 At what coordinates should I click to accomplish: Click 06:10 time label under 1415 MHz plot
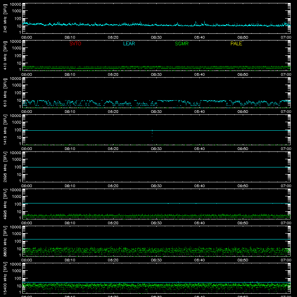tap(70, 149)
